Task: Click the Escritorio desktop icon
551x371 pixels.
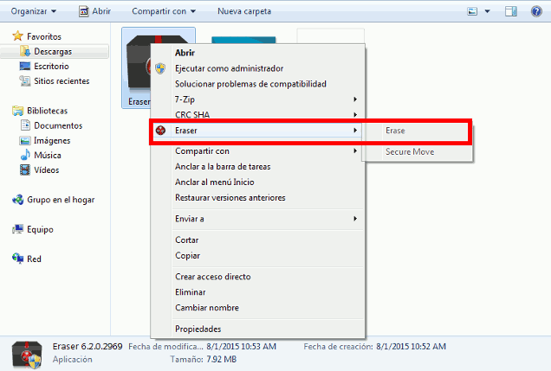Action: [x=25, y=66]
